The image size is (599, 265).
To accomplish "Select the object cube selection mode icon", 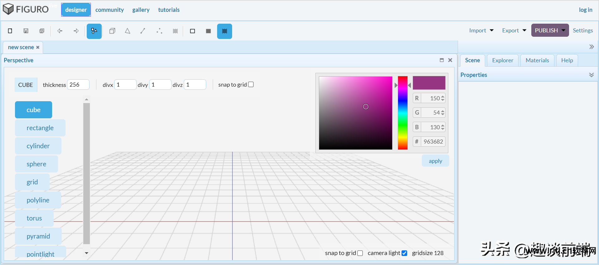I will [112, 31].
